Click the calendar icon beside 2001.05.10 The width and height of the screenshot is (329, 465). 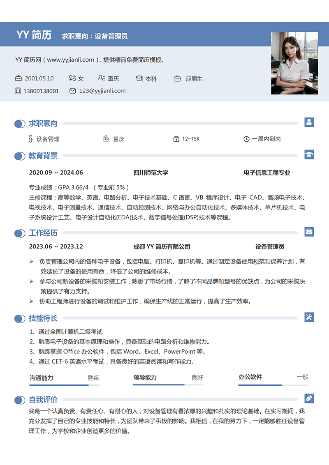(x=18, y=78)
